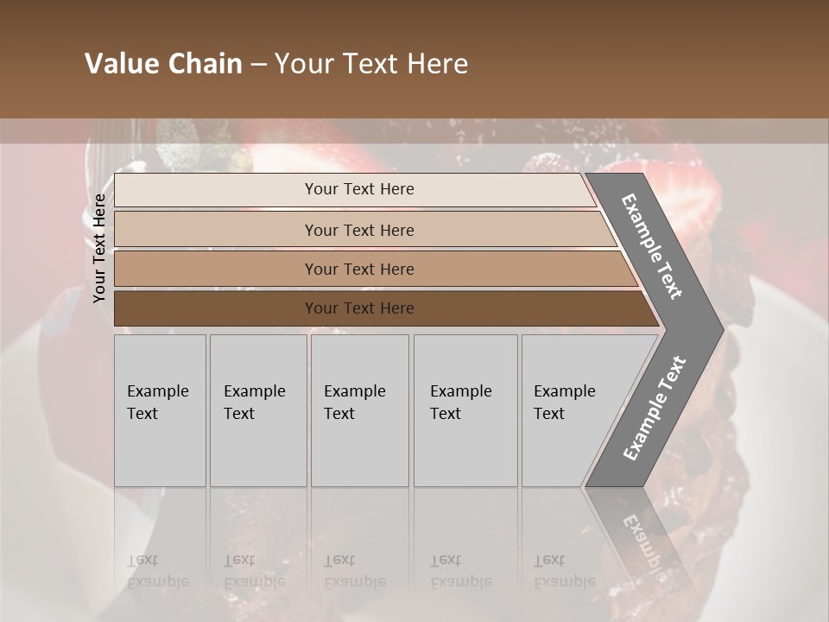The height and width of the screenshot is (622, 829).
Task: Select the third medium-brown 'Your Text Here' bar
Action: [x=358, y=269]
